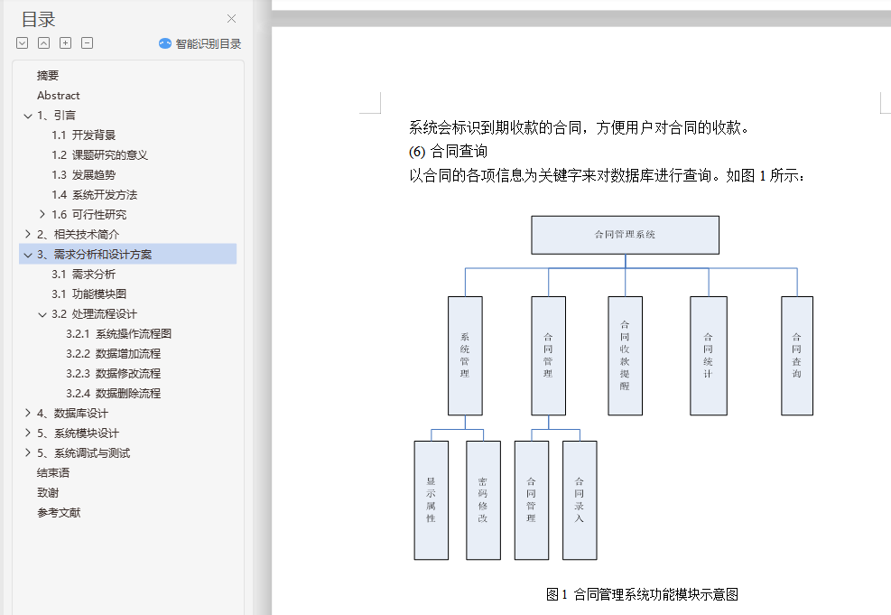Click the collapse-all up arrow icon
This screenshot has height=615, width=891.
click(43, 43)
